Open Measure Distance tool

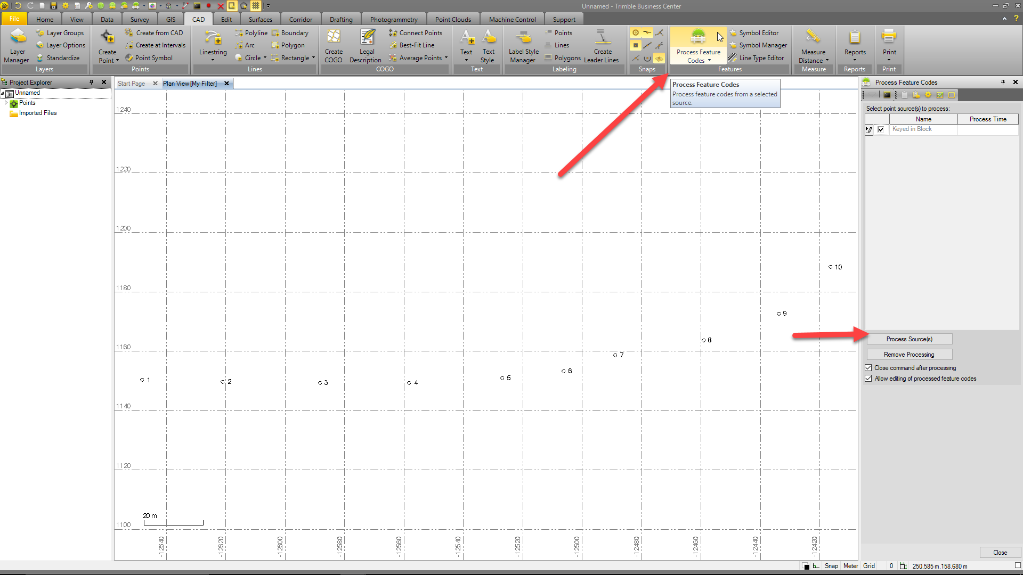click(813, 43)
